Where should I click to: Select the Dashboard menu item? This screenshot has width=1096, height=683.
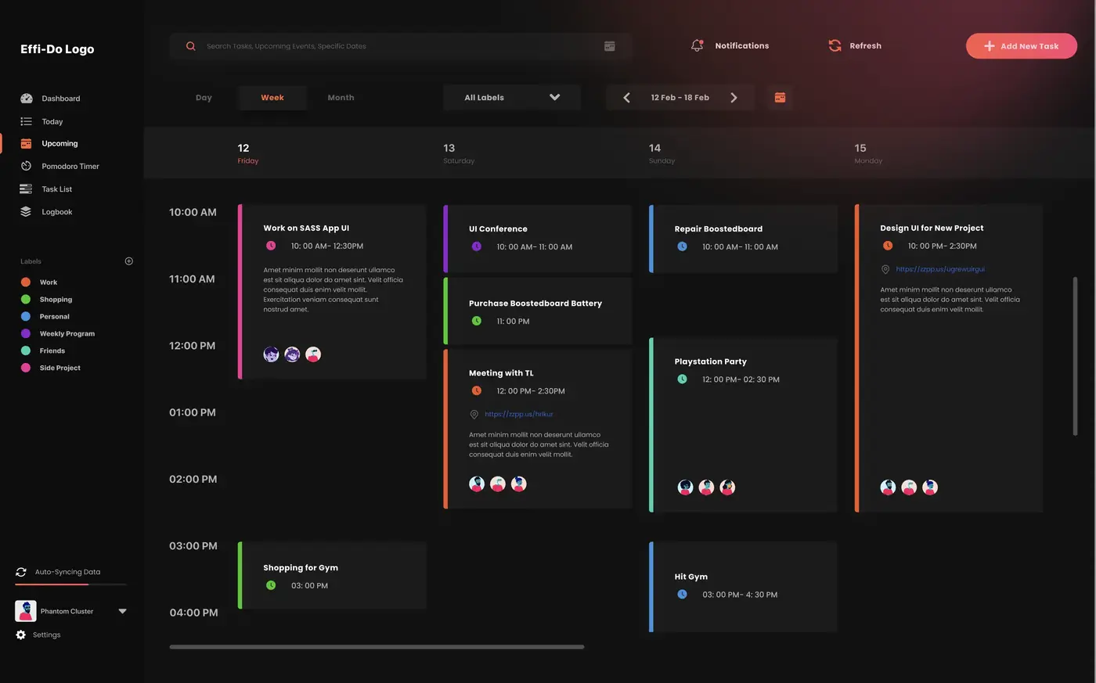point(61,99)
